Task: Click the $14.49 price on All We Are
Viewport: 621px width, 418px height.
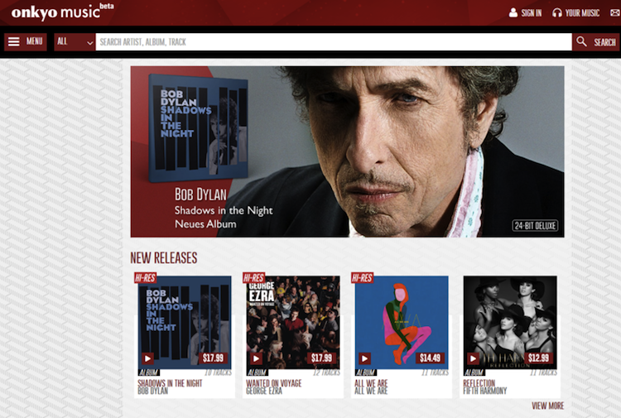Action: [430, 358]
